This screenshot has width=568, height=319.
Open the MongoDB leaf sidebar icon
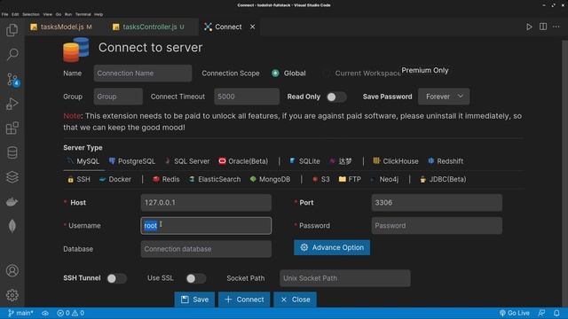click(x=12, y=226)
